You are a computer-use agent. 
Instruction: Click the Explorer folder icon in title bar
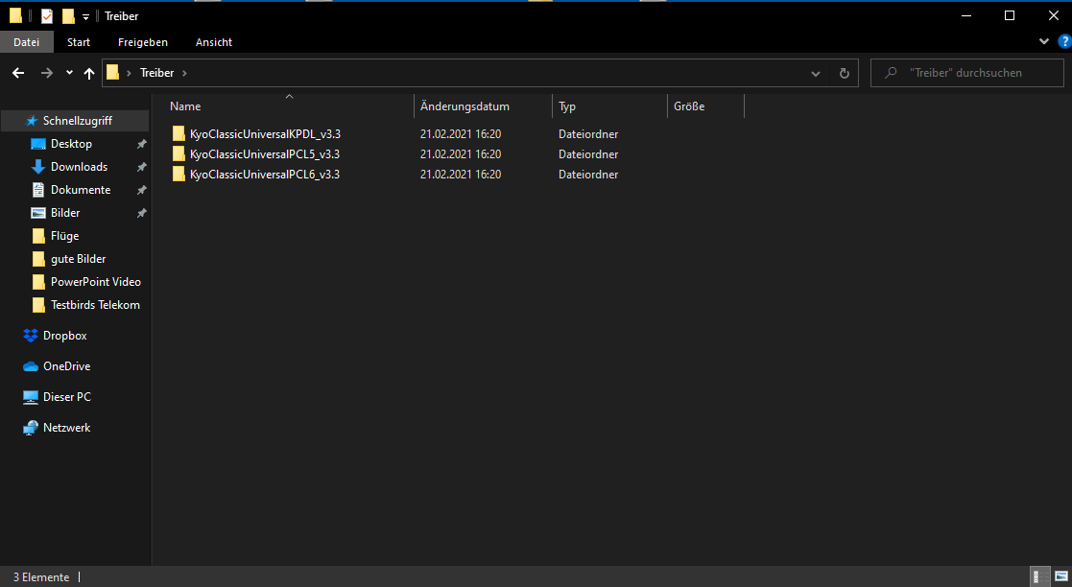15,15
